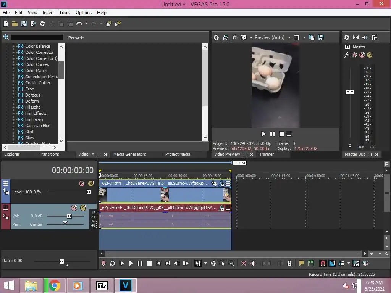Viewport: 391px width, 293px height.
Task: Toggle Loop Playback in transport bar
Action: pyautogui.click(x=113, y=263)
